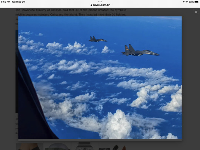Open the three-dot multitasking menu
The image size is (200, 150).
point(100,2)
